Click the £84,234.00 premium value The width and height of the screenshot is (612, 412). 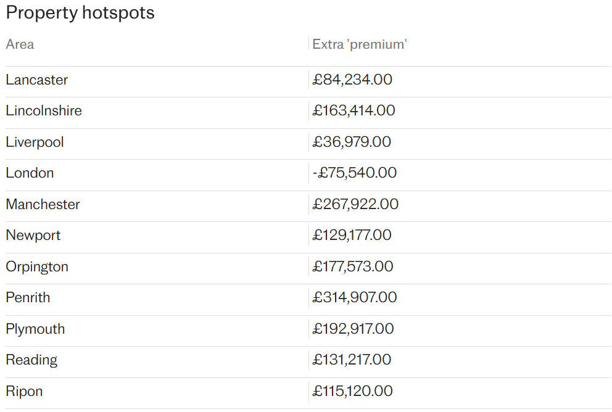coord(352,80)
